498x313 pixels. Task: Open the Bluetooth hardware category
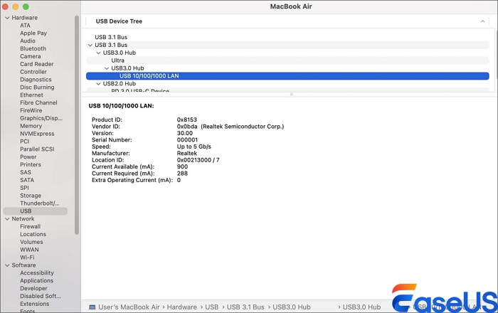pyautogui.click(x=33, y=48)
